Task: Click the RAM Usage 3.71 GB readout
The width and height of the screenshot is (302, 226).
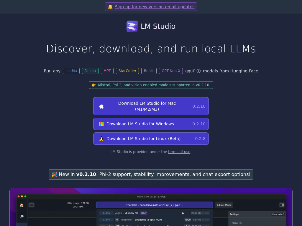Action: 78,203
